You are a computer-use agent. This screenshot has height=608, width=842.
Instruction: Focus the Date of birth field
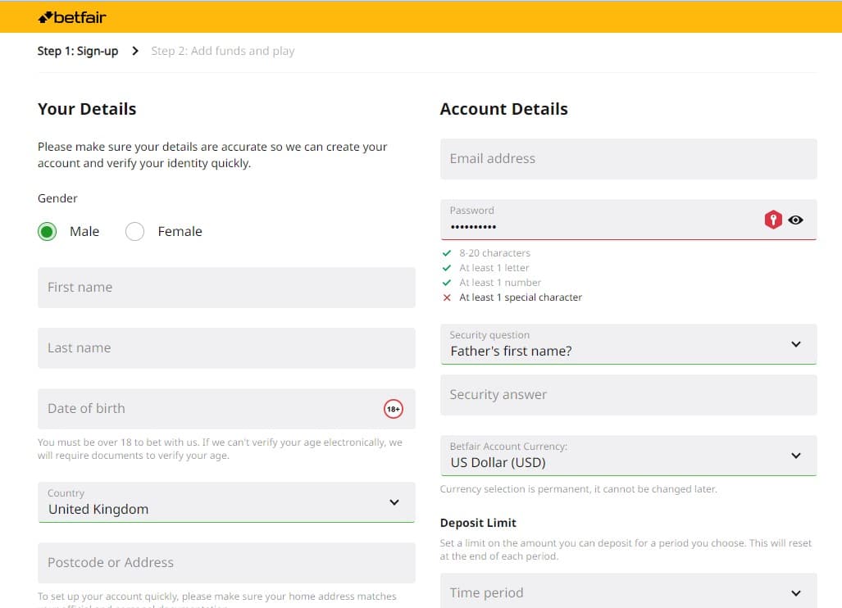pyautogui.click(x=205, y=409)
